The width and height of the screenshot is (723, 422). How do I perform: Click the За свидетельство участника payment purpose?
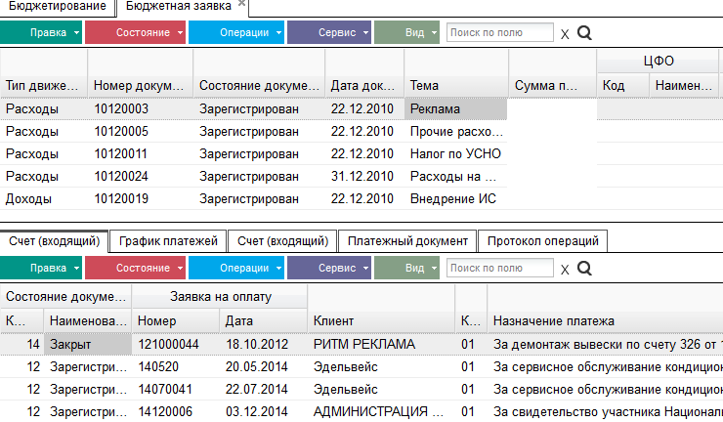[x=606, y=412]
